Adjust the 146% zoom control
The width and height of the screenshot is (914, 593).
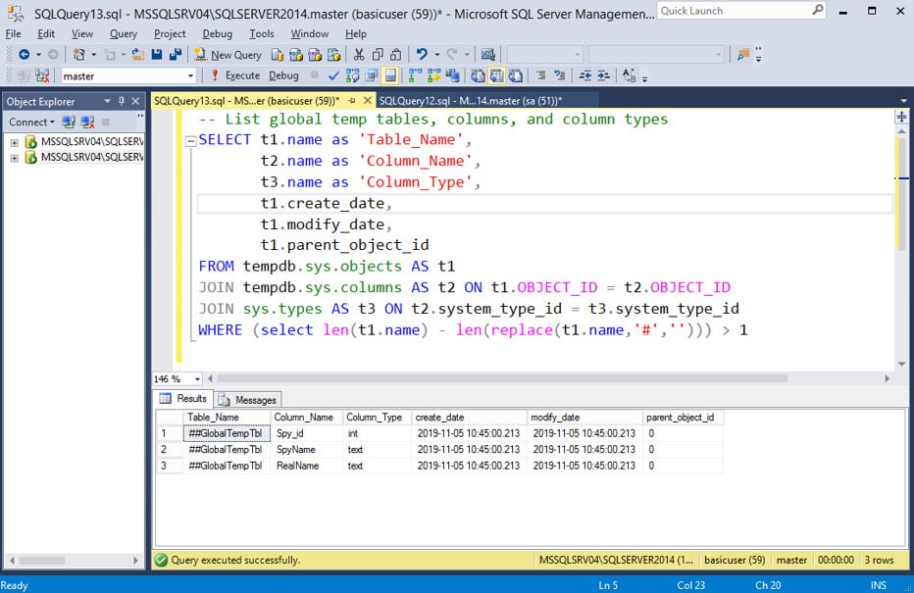[x=177, y=378]
